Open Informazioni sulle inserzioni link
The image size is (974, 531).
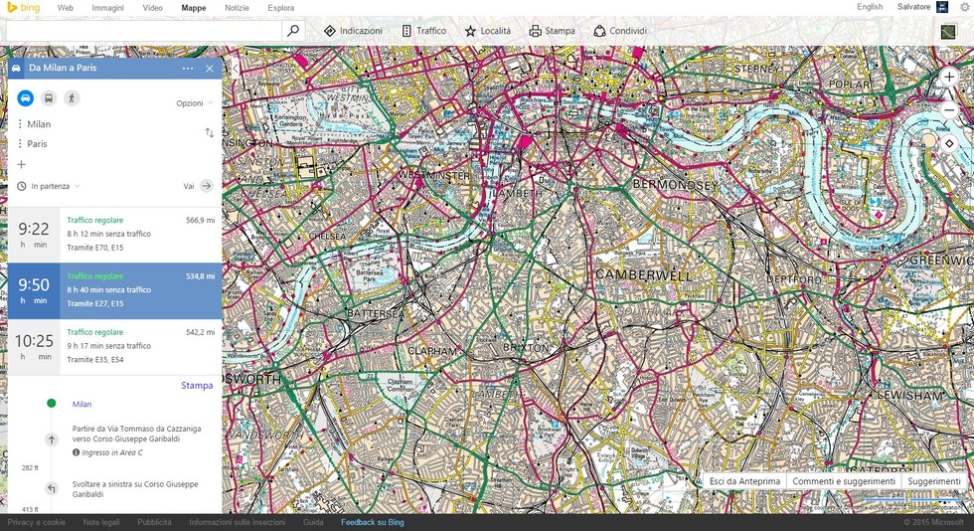[238, 522]
